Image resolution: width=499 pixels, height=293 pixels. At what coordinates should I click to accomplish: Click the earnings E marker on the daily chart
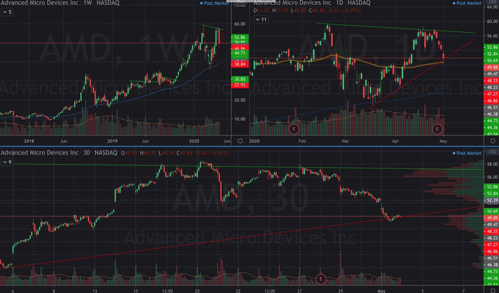437,129
